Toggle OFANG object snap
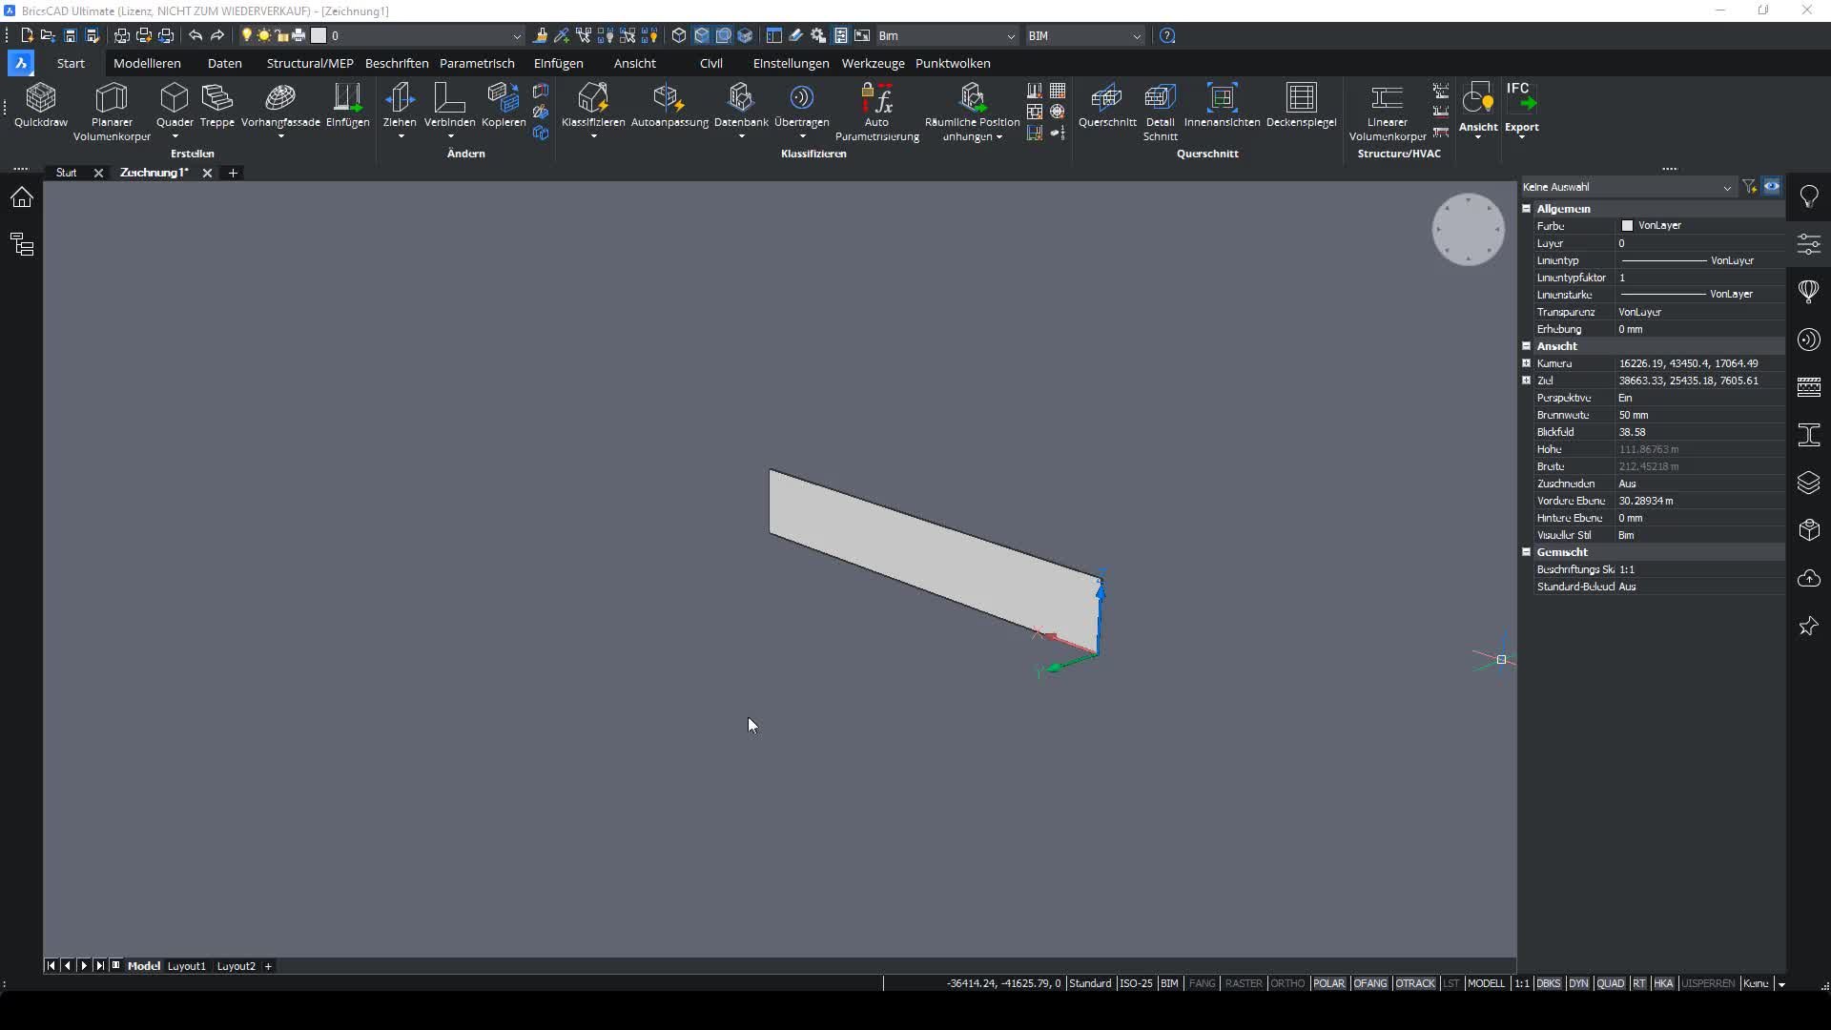This screenshot has width=1831, height=1030. 1370,983
